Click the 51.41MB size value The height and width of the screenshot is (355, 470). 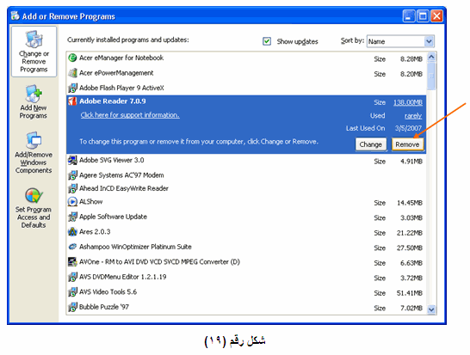tap(410, 293)
